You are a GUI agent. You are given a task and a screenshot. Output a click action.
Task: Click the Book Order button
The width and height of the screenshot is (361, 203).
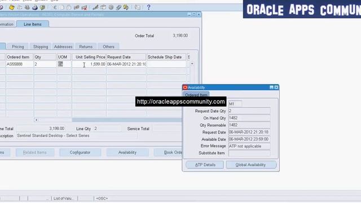pos(168,152)
